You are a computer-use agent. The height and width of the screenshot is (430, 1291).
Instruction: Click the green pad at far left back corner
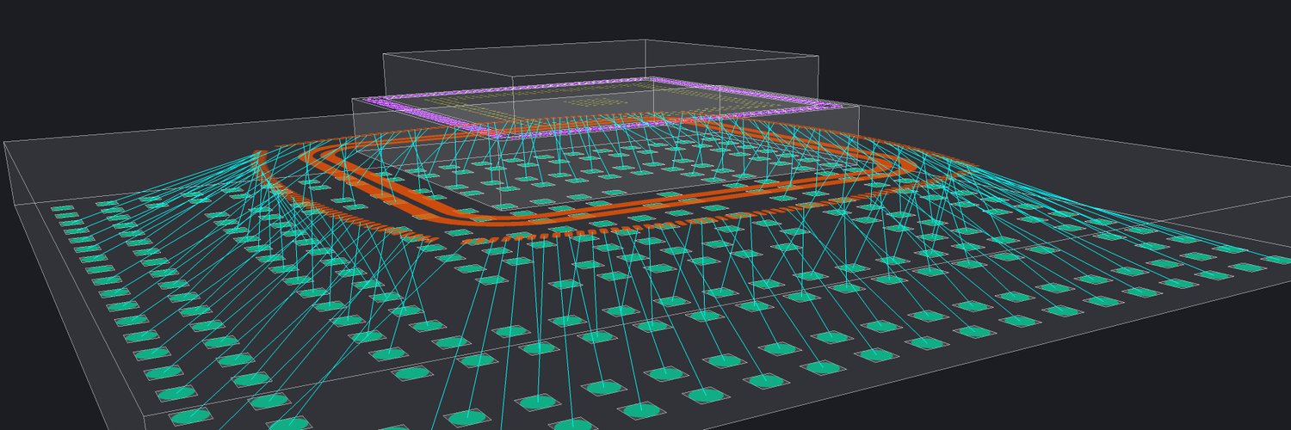pos(62,208)
